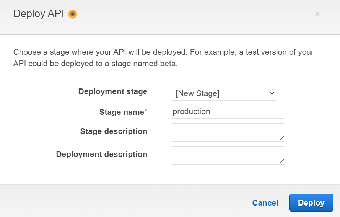Click the Stage name label
The image size is (340, 217).
point(122,112)
